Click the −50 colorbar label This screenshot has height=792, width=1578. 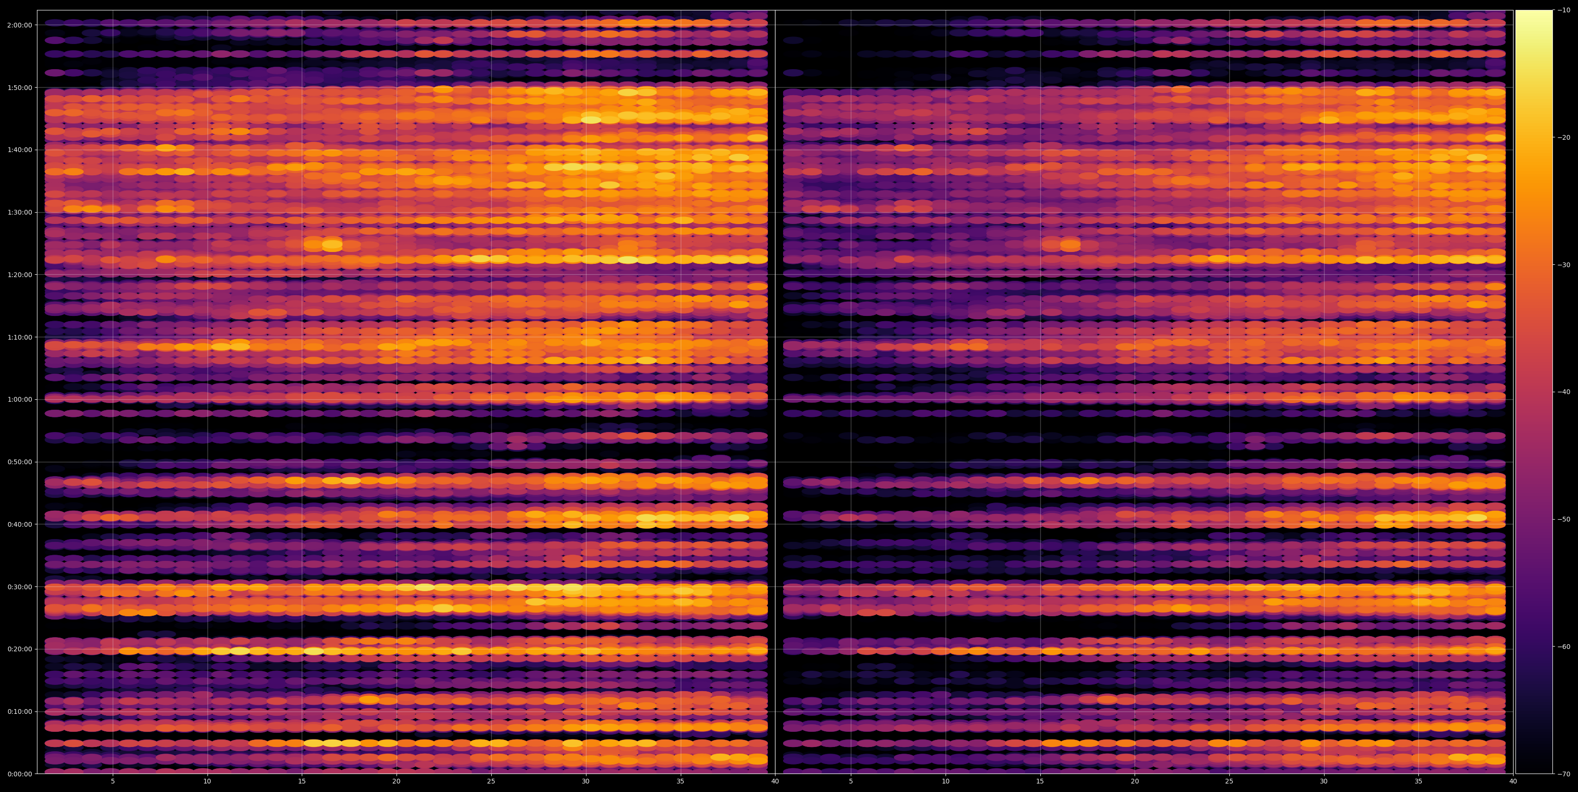(1564, 520)
